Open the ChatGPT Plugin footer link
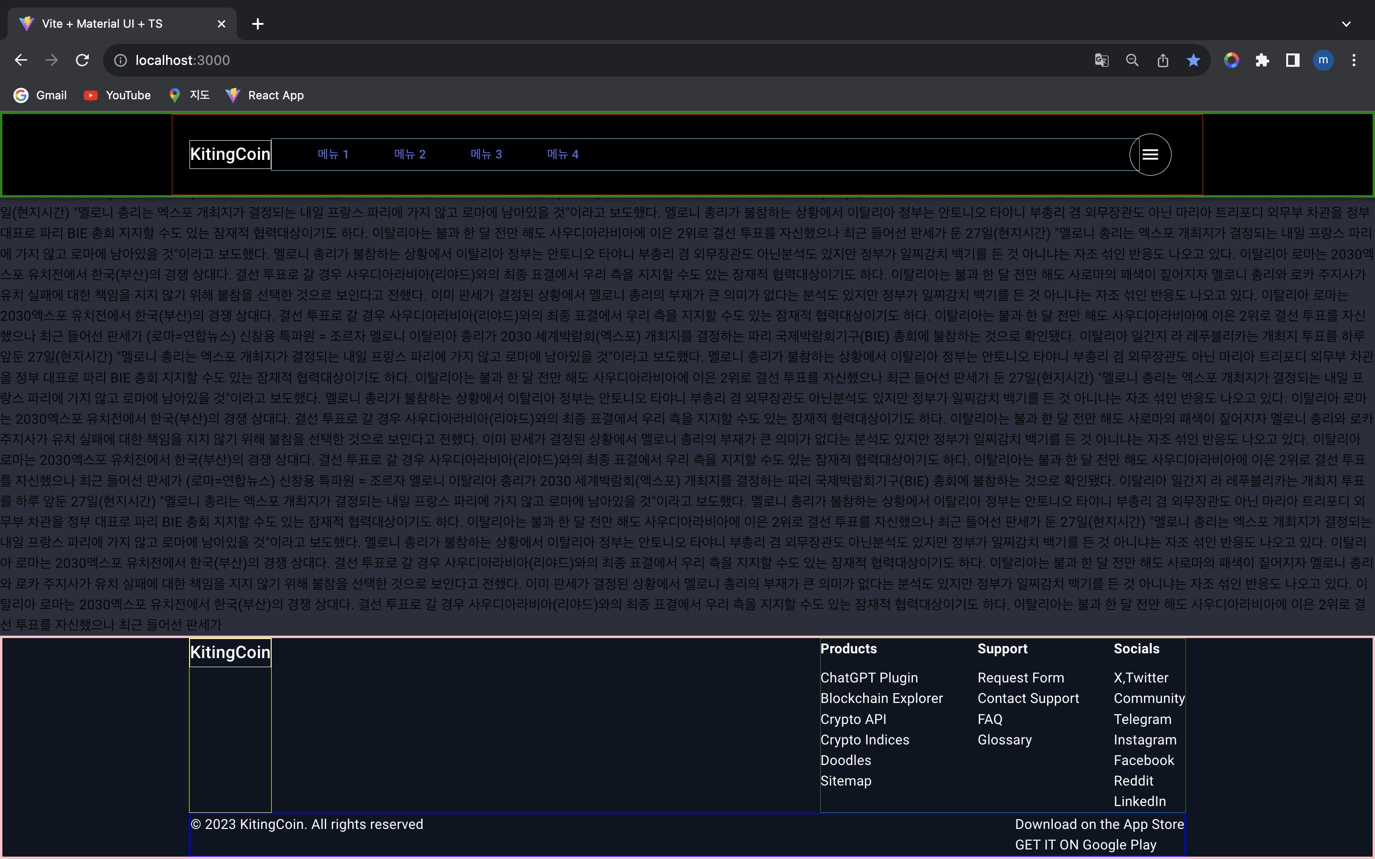 (869, 678)
